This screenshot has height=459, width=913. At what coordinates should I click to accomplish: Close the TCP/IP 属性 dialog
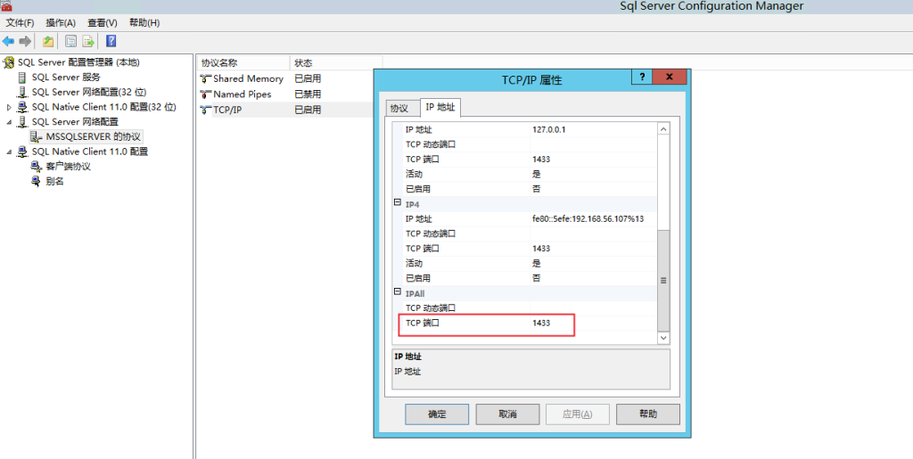(x=669, y=77)
